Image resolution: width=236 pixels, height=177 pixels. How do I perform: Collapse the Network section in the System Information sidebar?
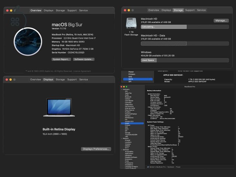(122, 139)
